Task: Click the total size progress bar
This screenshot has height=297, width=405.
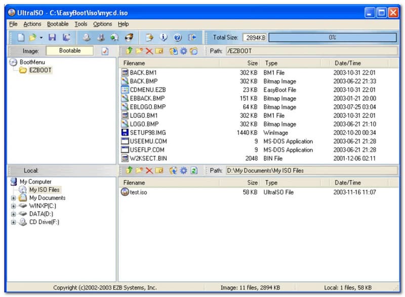Action: click(332, 37)
